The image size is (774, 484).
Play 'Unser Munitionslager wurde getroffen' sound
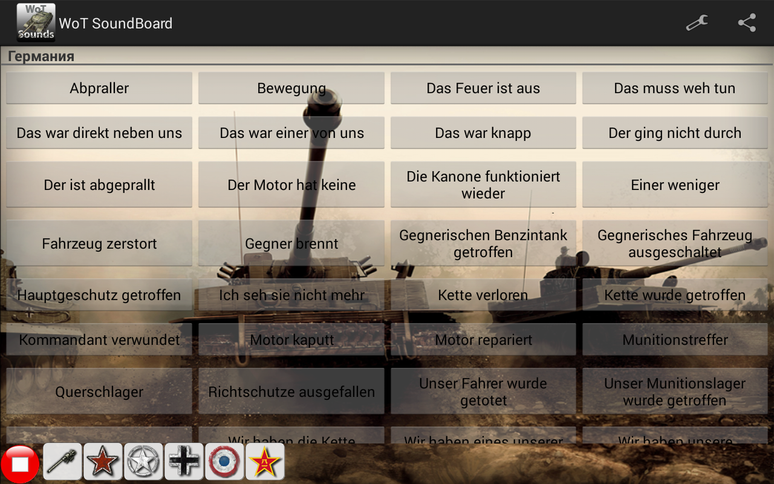coord(675,392)
